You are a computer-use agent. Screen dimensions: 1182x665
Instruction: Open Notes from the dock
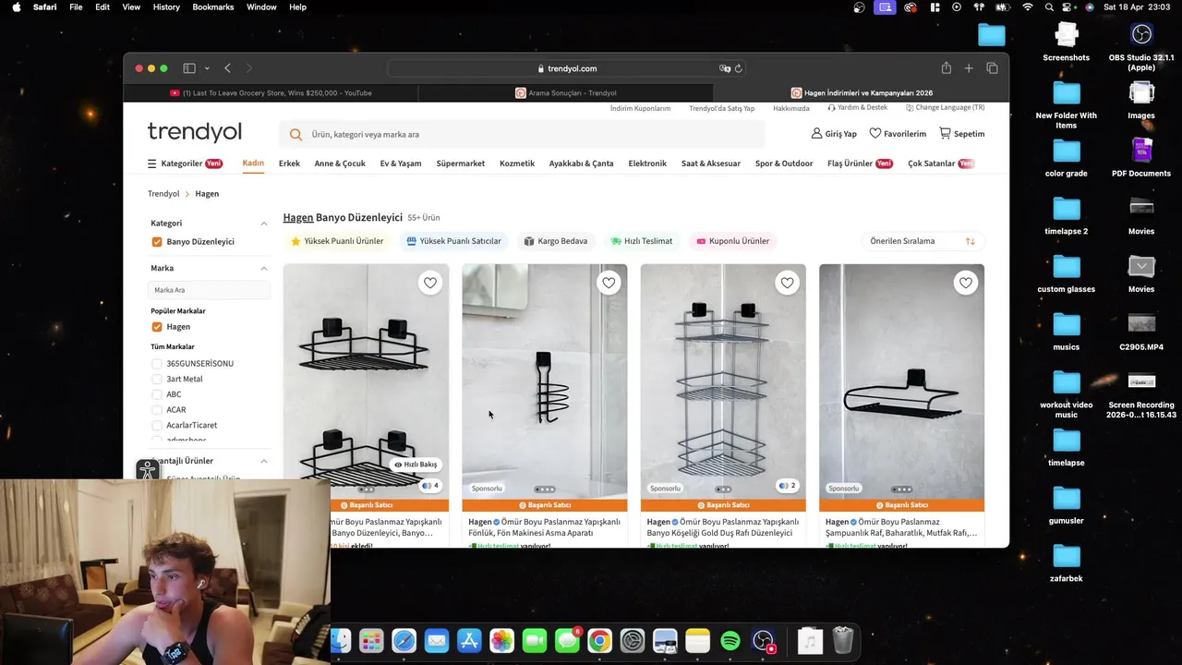[697, 641]
